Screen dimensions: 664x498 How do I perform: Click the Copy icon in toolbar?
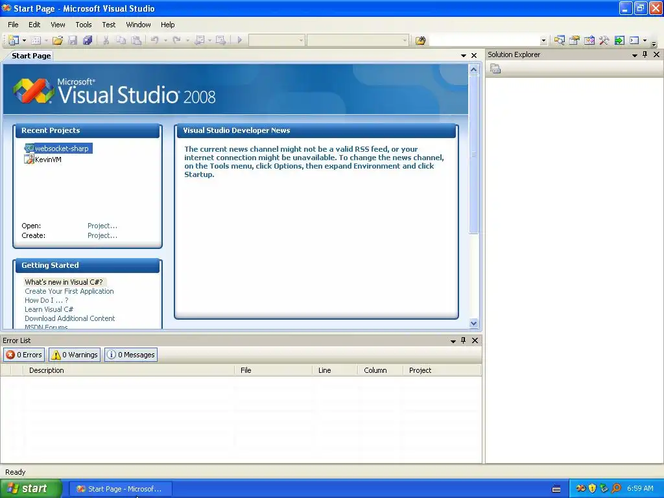coord(121,40)
